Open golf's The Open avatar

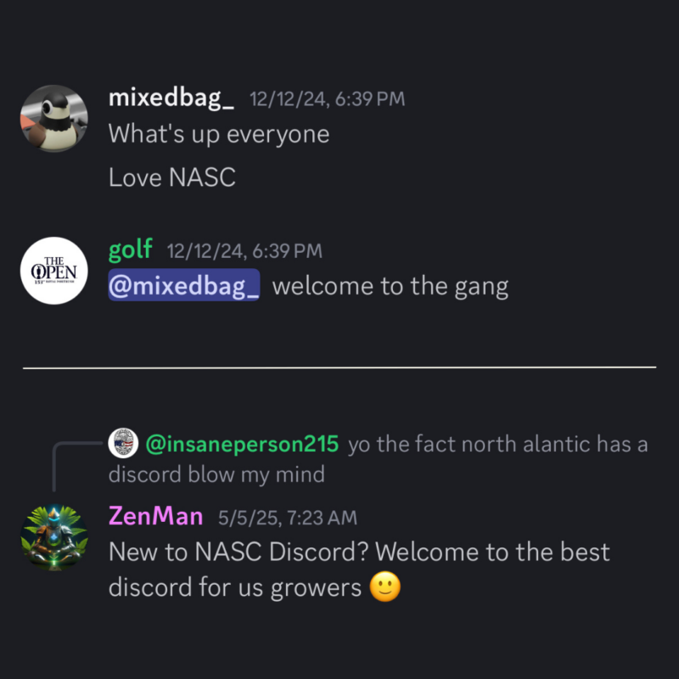pos(54,271)
